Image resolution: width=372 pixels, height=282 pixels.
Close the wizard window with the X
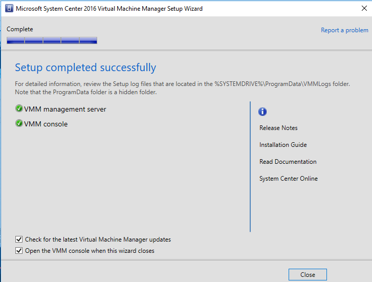click(x=364, y=8)
